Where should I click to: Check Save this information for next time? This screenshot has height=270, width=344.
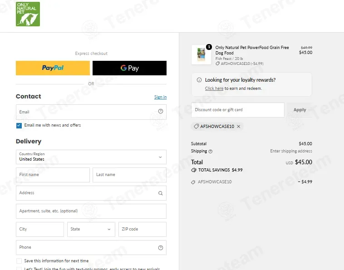point(19,261)
